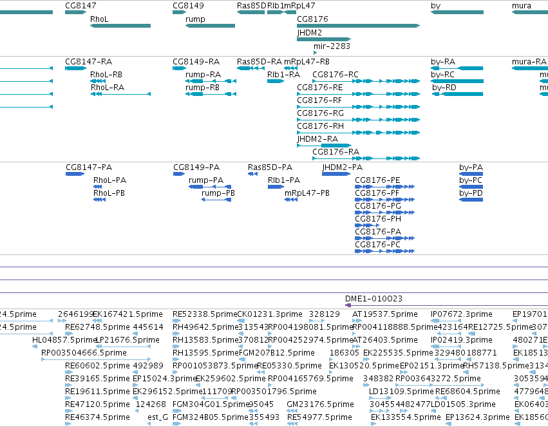This screenshot has height=427, width=548.
Task: Click EST HL04857.5prime arrow
Action: click(x=35, y=346)
